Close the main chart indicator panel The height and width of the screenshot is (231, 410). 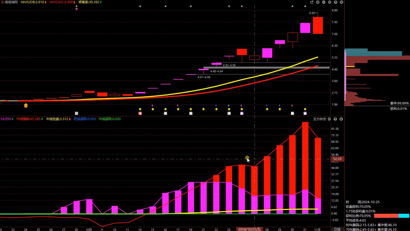[x=342, y=2]
